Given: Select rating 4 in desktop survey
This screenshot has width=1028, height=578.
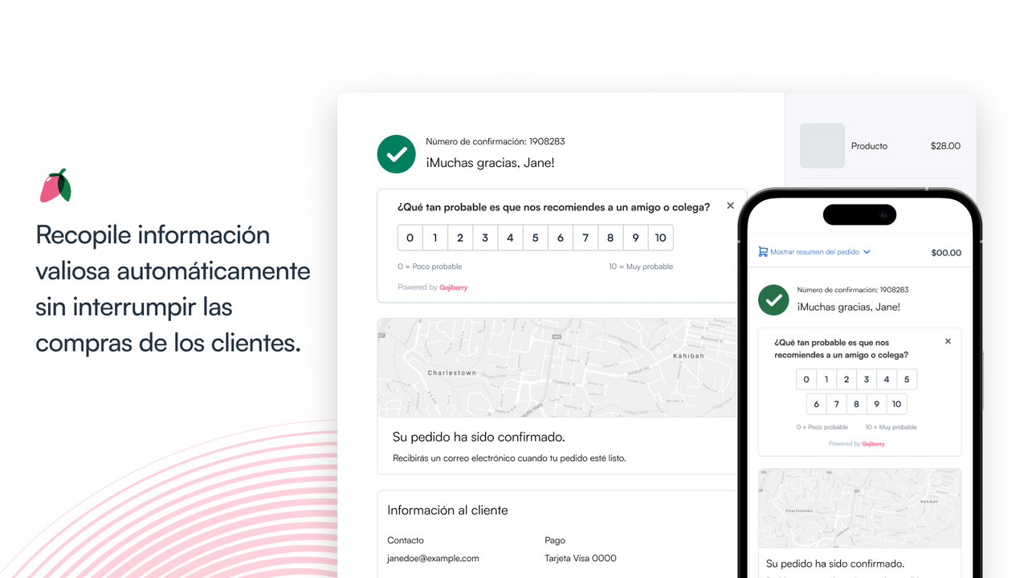Looking at the screenshot, I should (510, 238).
